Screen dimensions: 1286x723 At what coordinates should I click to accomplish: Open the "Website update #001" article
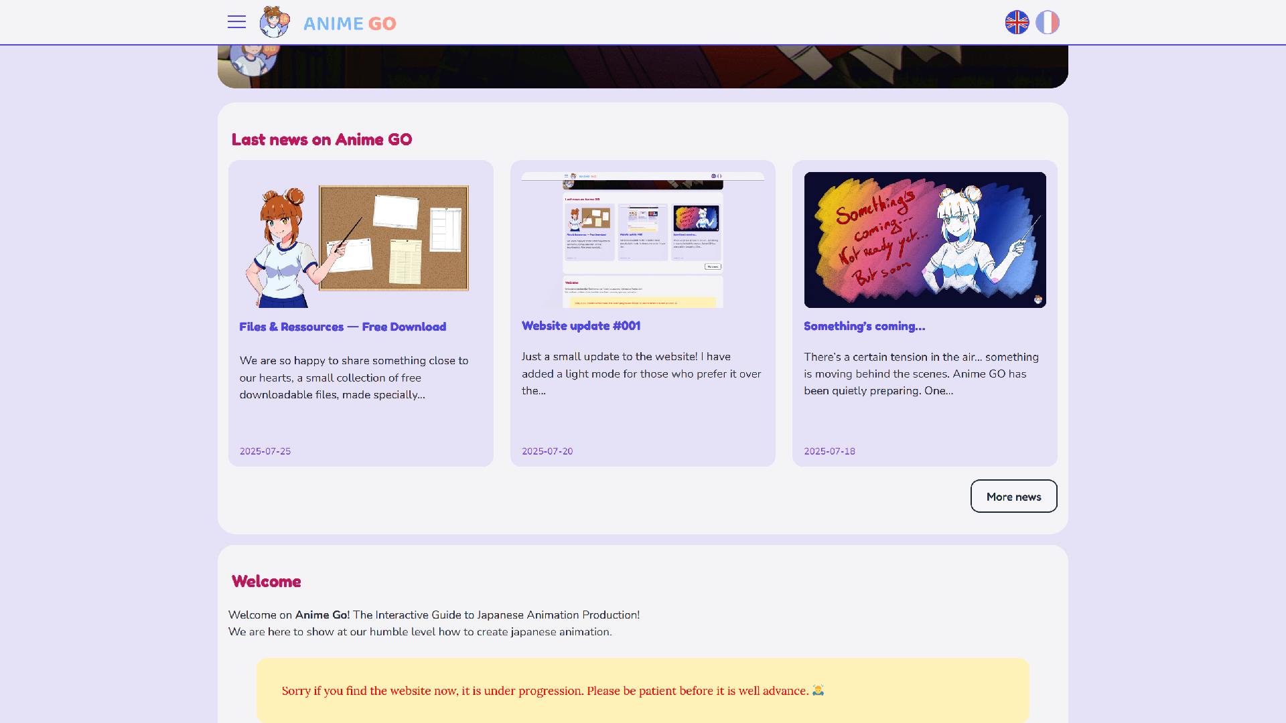point(581,326)
